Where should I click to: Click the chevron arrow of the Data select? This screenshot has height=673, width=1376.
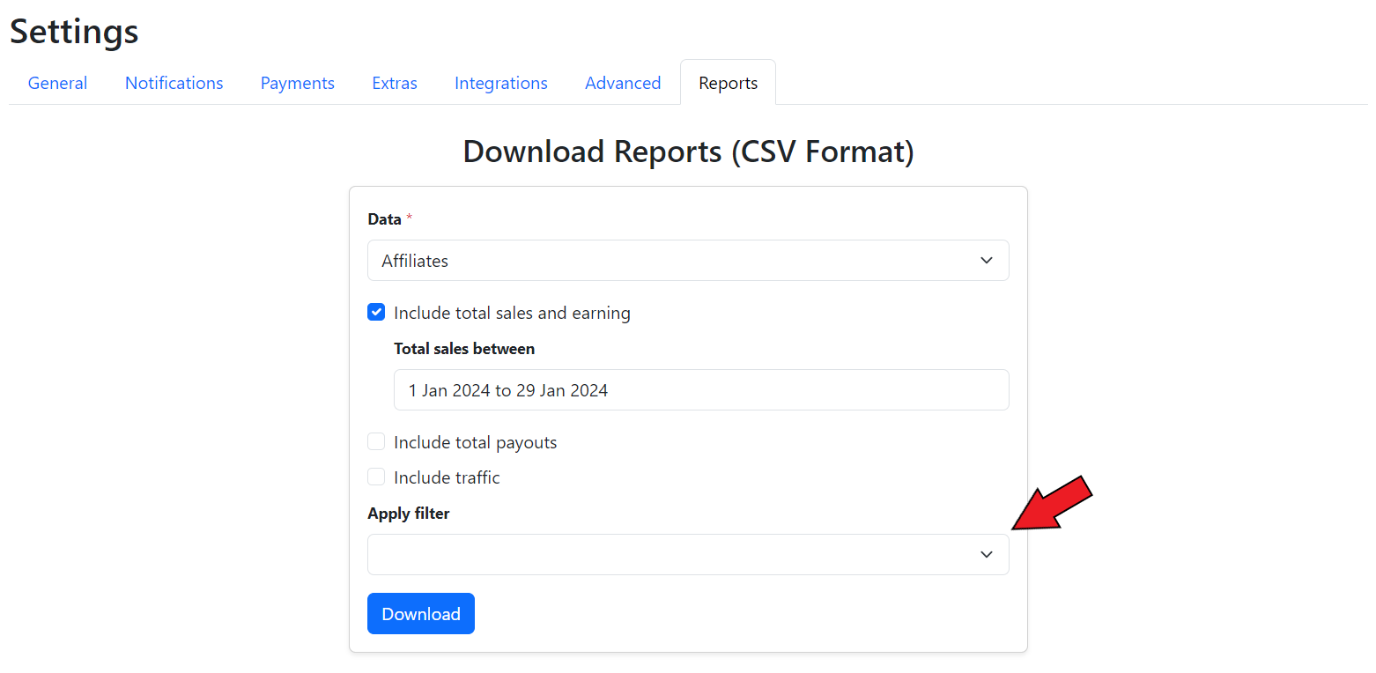coord(987,261)
